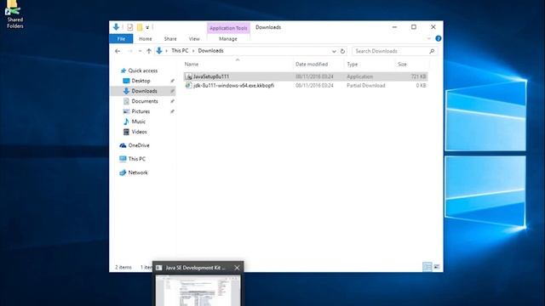Select the Application Tools contextual tab
This screenshot has width=545, height=306.
(228, 28)
